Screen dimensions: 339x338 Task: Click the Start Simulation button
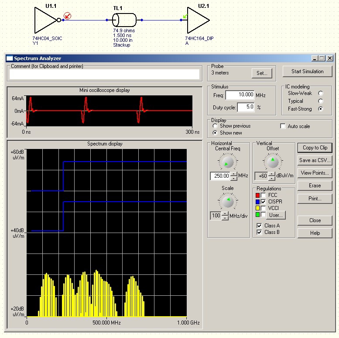pyautogui.click(x=307, y=71)
